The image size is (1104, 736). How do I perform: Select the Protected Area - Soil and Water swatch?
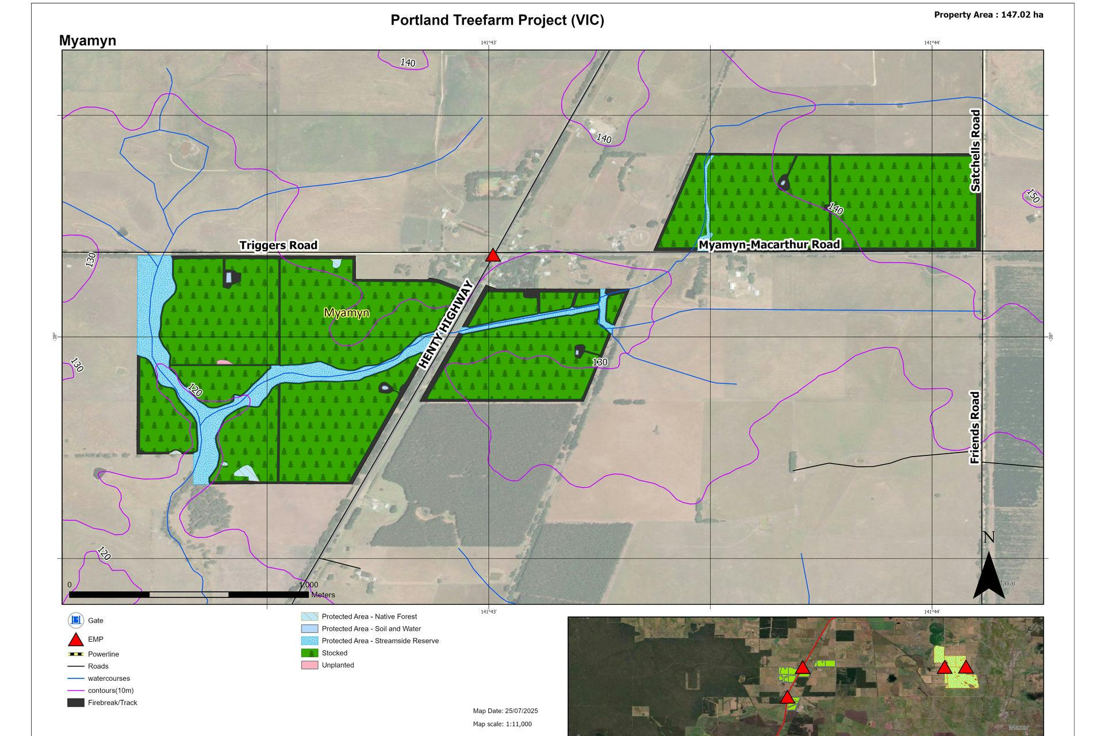point(309,629)
